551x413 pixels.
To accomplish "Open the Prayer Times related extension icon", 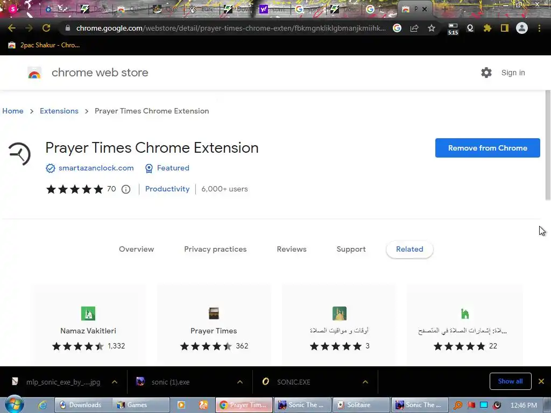I will click(214, 314).
